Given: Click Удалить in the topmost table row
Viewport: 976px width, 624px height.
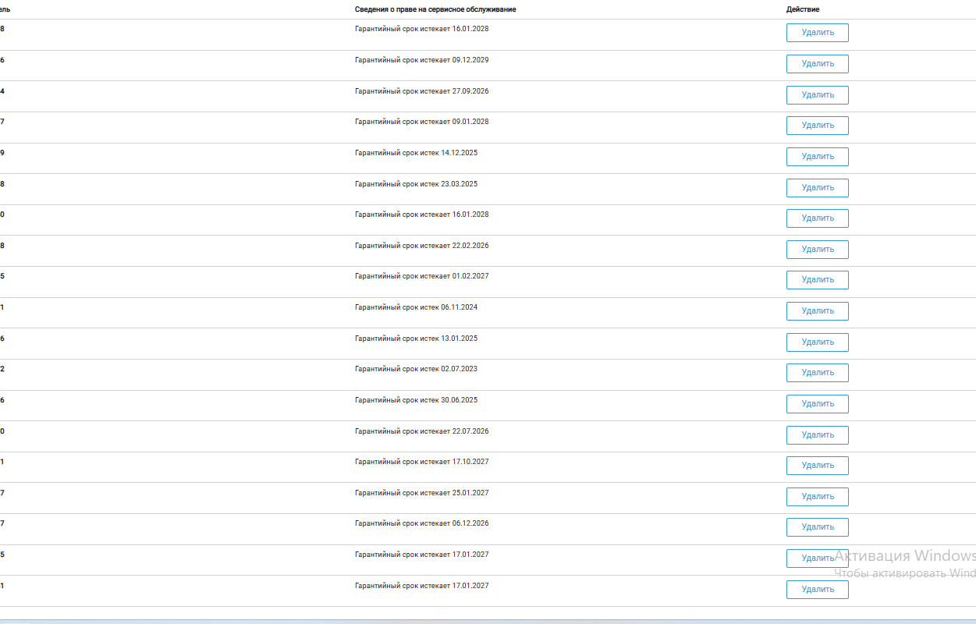Looking at the screenshot, I should point(817,33).
